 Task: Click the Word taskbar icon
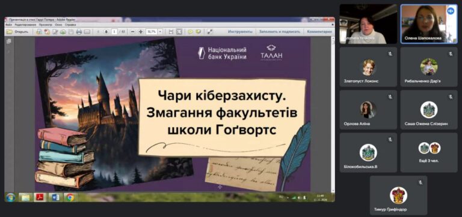click(x=55, y=197)
